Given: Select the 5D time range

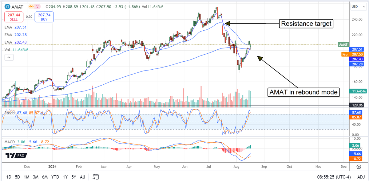Looking at the screenshot, I should [x=18, y=177].
